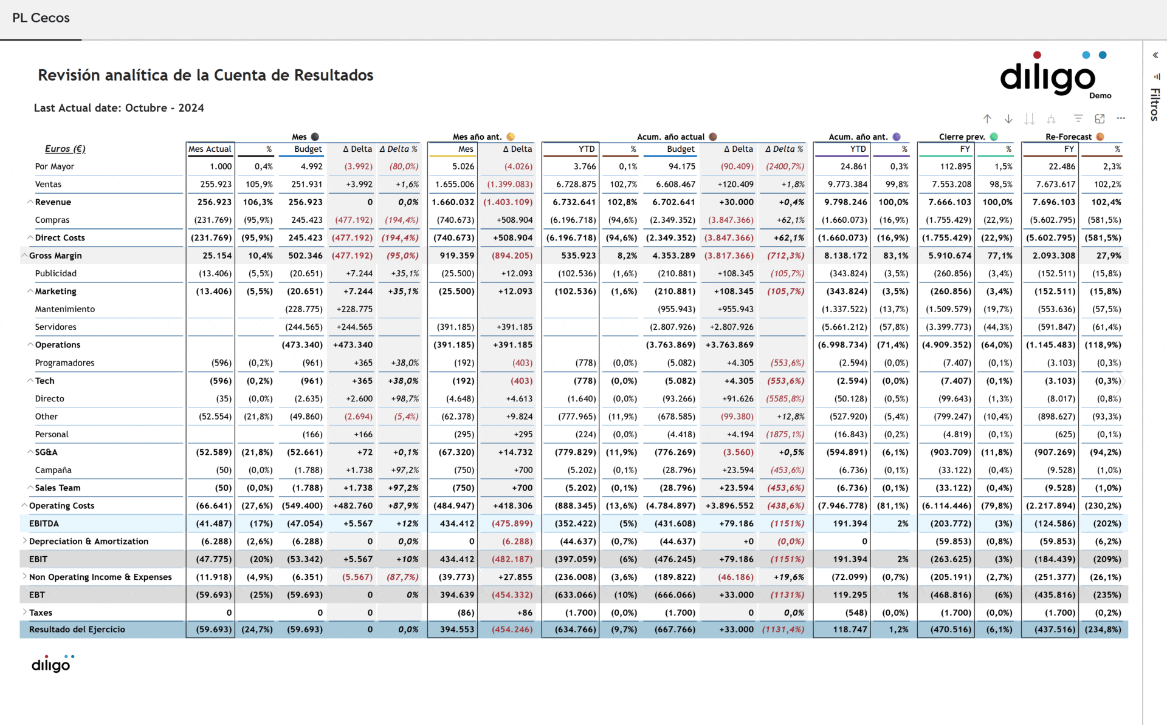Viewport: 1167px width, 725px height.
Task: Expand the Taxes row
Action: pos(24,612)
